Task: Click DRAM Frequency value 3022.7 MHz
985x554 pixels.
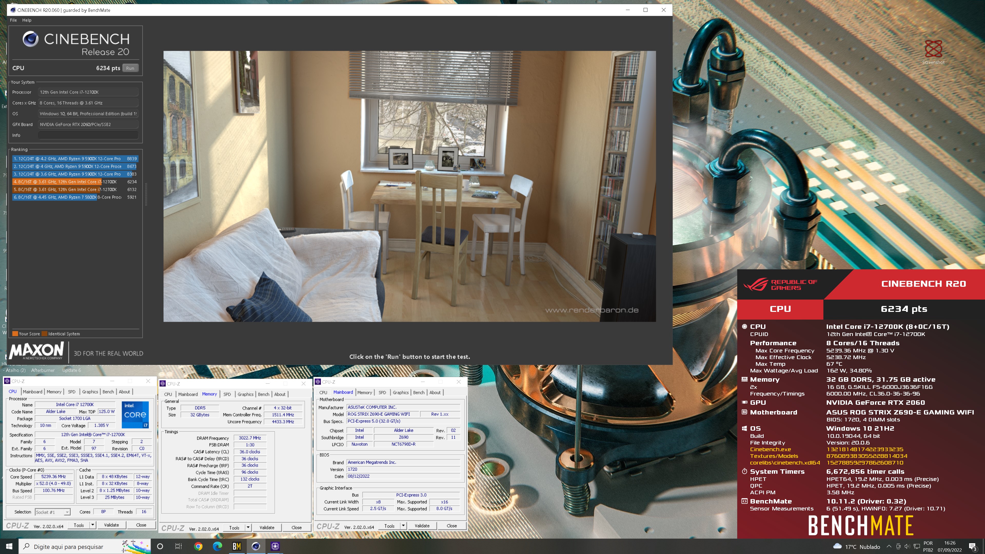Action: tap(250, 438)
